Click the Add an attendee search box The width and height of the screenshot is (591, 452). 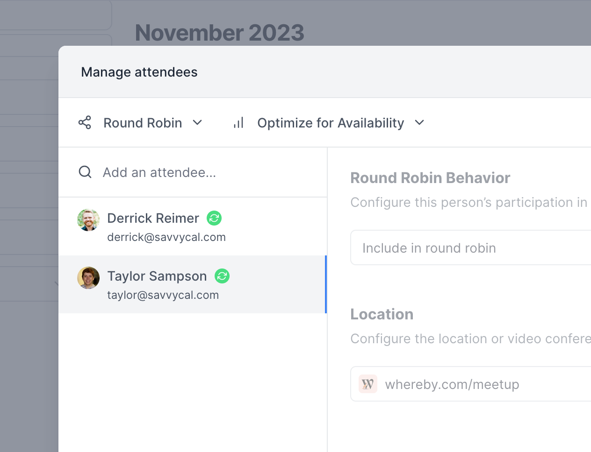159,172
